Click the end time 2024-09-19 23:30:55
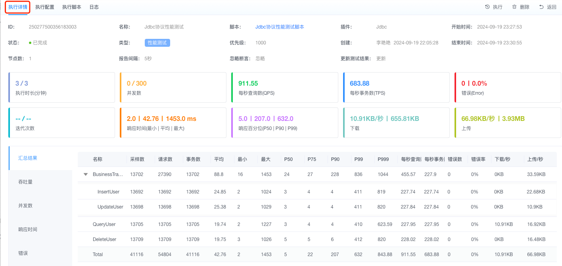Viewport: 562px width, 266px height. click(499, 43)
